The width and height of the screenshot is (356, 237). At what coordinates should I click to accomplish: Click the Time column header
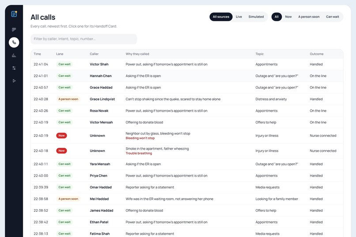click(x=37, y=54)
